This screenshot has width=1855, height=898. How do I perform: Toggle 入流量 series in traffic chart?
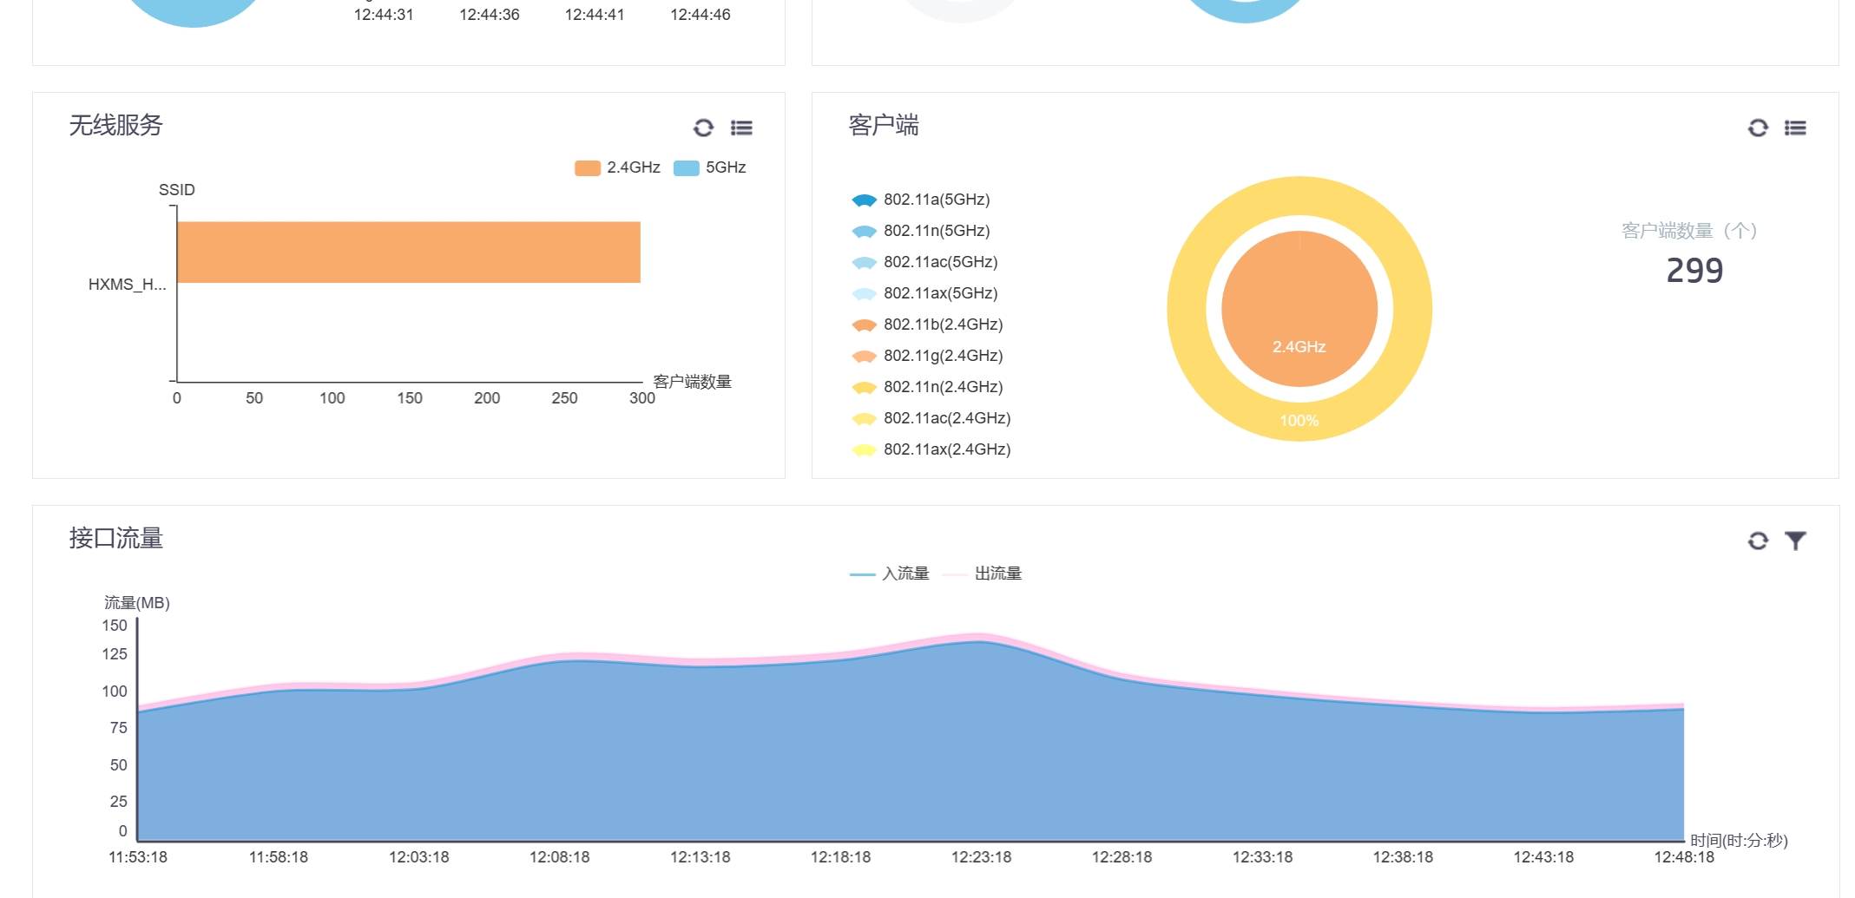889,574
